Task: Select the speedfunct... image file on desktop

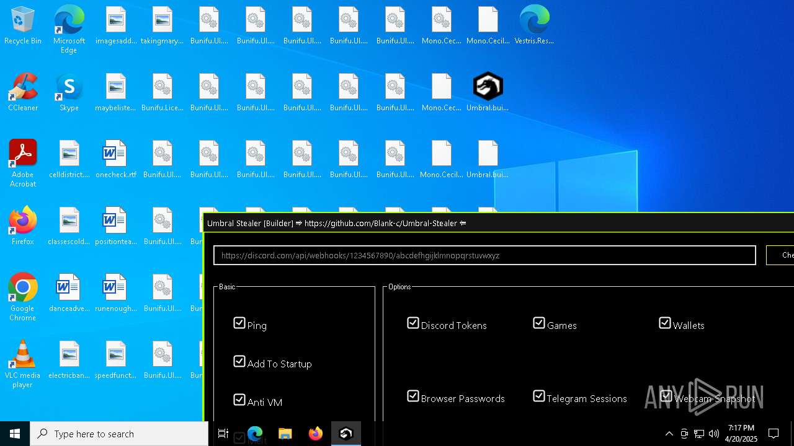Action: point(115,361)
